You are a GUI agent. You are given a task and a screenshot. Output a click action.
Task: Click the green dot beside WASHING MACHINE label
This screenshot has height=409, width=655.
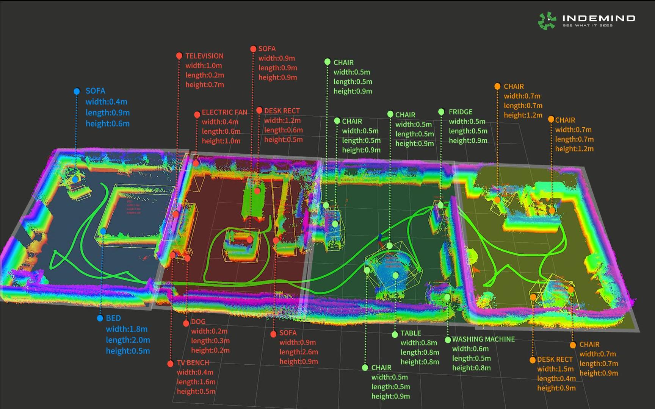[448, 340]
